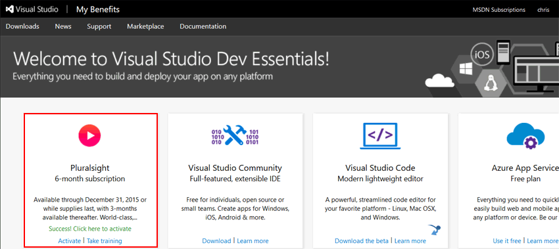Click the iOS circle icon in banner
The width and height of the screenshot is (559, 249).
(482, 55)
